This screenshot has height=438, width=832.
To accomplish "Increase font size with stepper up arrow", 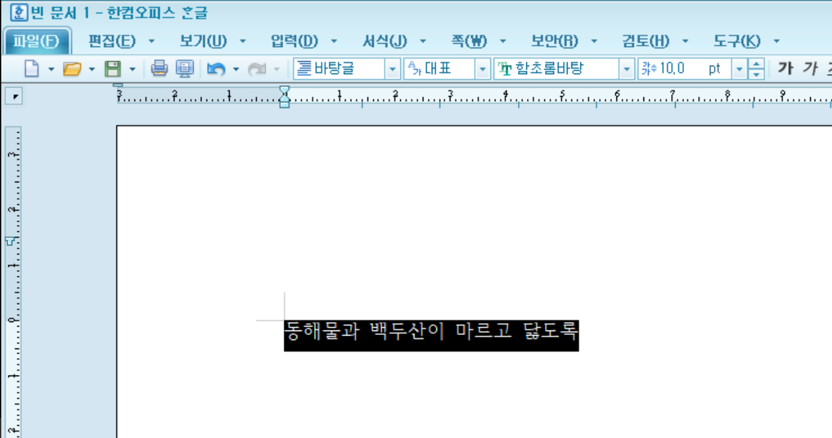I will coord(757,64).
